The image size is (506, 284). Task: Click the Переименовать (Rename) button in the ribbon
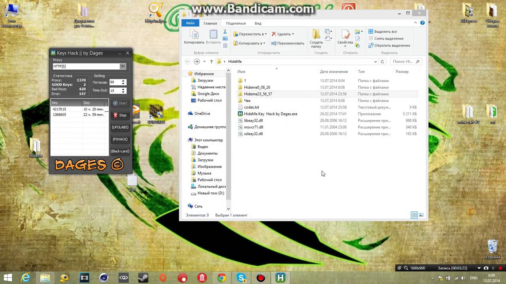(288, 43)
